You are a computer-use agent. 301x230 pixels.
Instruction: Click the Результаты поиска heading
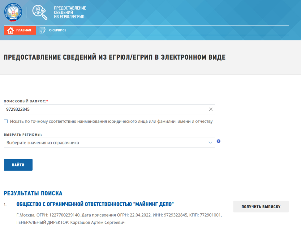(33, 193)
